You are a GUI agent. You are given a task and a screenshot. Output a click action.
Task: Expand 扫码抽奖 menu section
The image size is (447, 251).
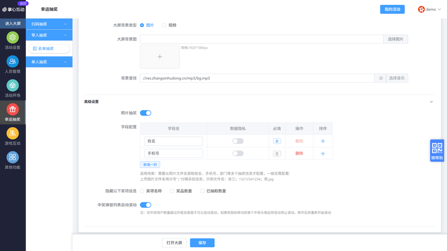[49, 24]
